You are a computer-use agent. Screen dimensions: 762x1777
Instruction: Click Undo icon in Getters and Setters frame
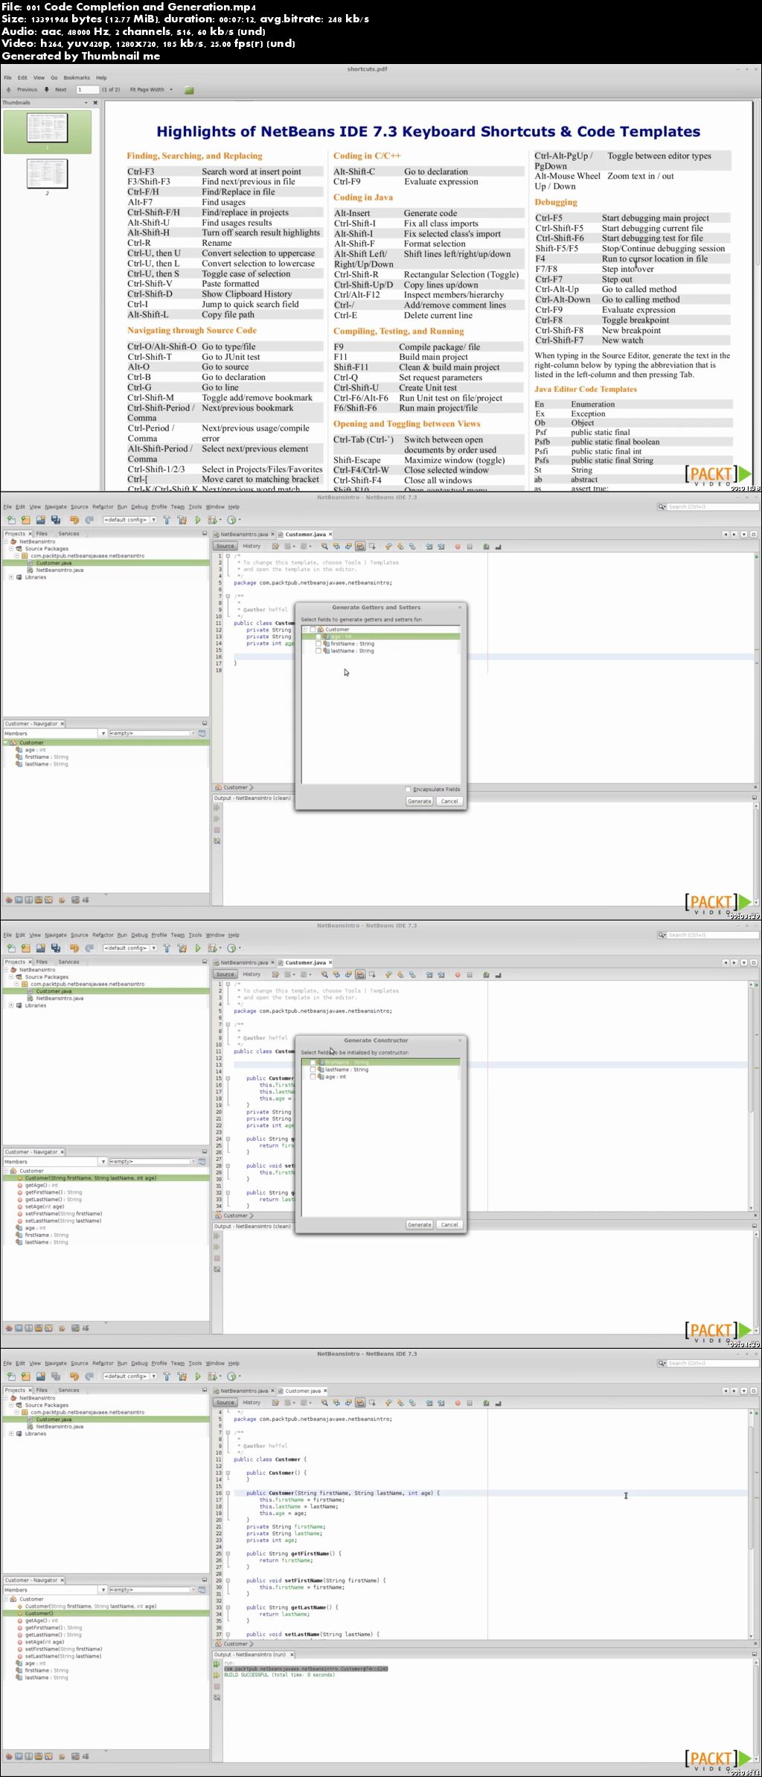click(74, 520)
